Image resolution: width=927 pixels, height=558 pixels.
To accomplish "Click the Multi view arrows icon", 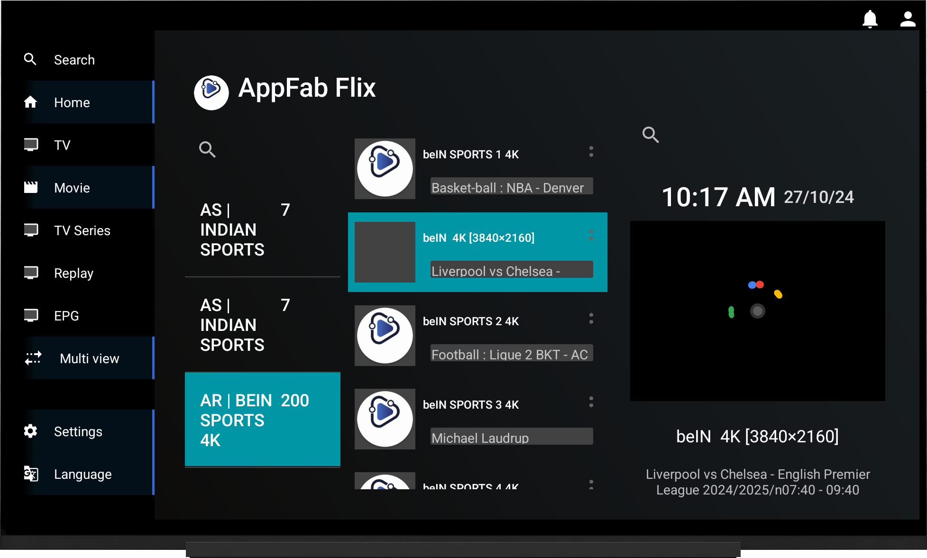I will coord(33,358).
